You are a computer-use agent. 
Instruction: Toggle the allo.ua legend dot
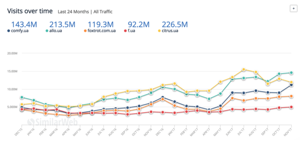47,31
